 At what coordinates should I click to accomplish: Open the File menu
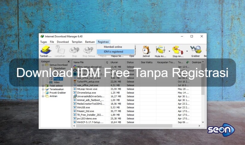click(x=52, y=42)
